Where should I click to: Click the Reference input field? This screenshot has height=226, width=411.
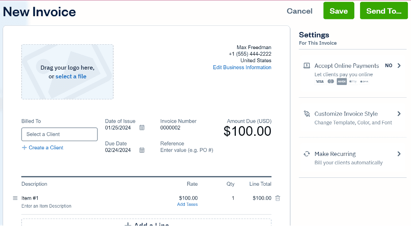click(x=187, y=150)
